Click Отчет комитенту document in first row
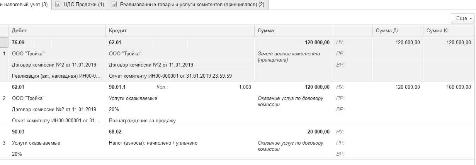Viewport: 476px width, 165px height. click(x=170, y=76)
